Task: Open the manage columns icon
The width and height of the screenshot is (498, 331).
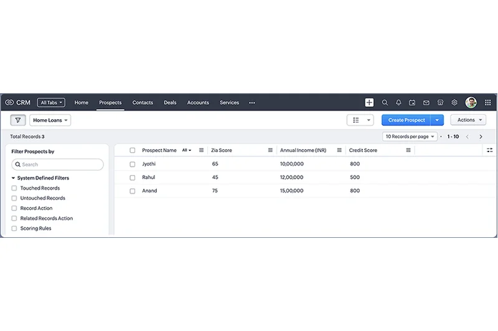Action: (489, 150)
